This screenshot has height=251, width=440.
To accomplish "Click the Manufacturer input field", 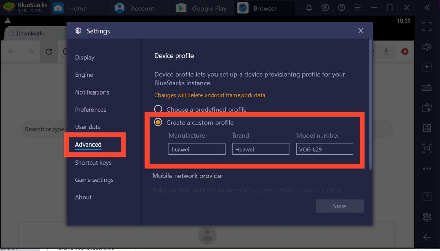I will 197,149.
